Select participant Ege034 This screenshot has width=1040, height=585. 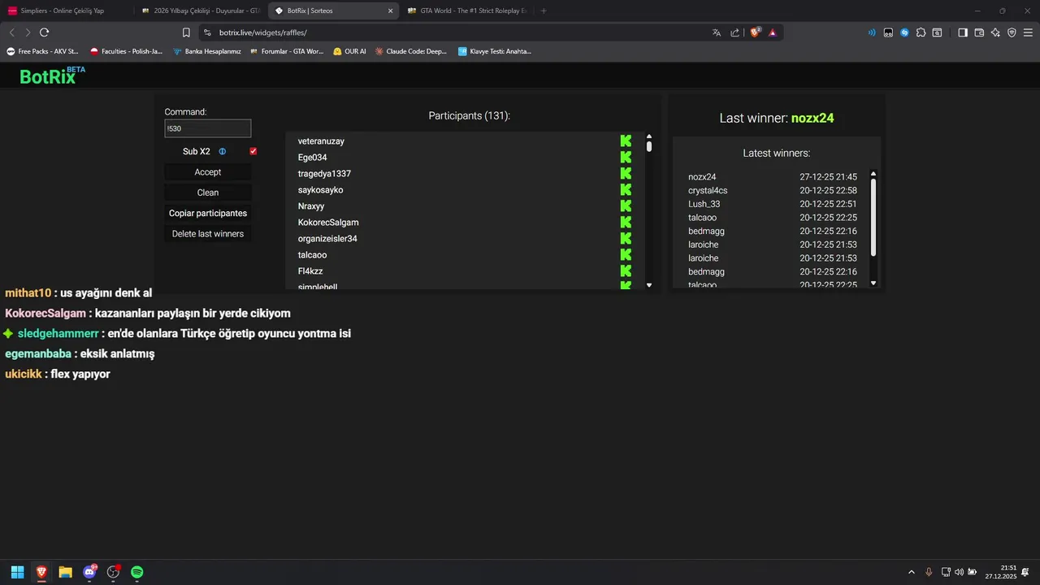pyautogui.click(x=312, y=157)
